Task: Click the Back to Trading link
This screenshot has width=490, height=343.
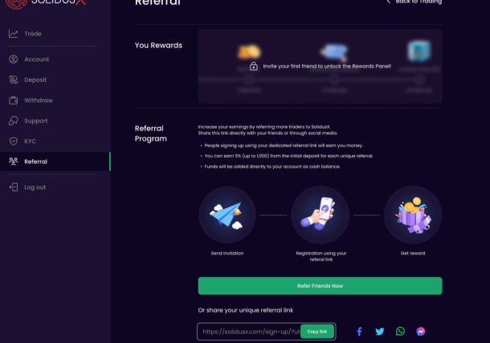Action: [414, 2]
